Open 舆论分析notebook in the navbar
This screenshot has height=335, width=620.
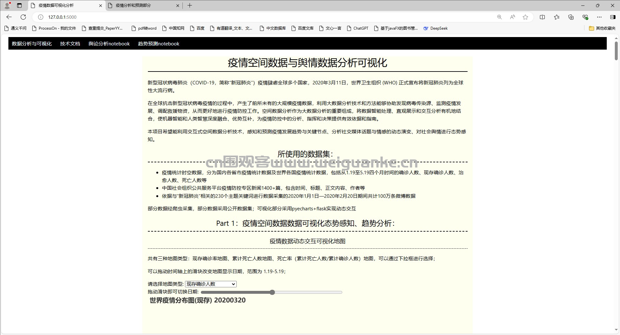click(x=109, y=44)
